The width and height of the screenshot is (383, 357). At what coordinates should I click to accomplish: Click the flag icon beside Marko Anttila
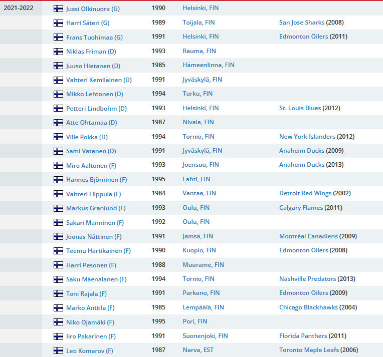coord(58,307)
